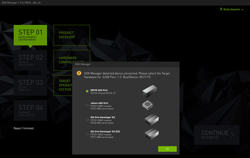Image resolution: width=250 pixels, height=158 pixels.
Task: Click the SDK Manager dialog title bar
Action: (126, 64)
